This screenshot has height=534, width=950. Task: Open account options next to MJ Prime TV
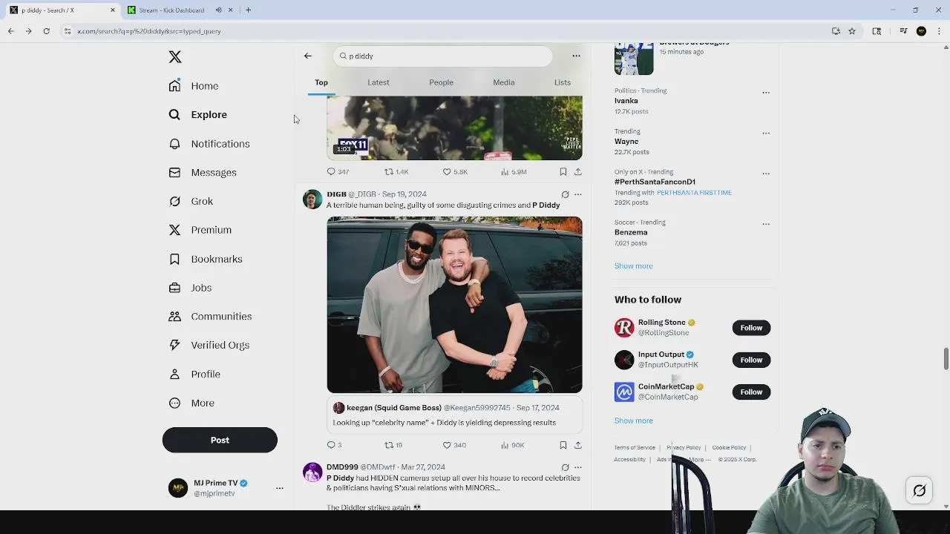(280, 488)
